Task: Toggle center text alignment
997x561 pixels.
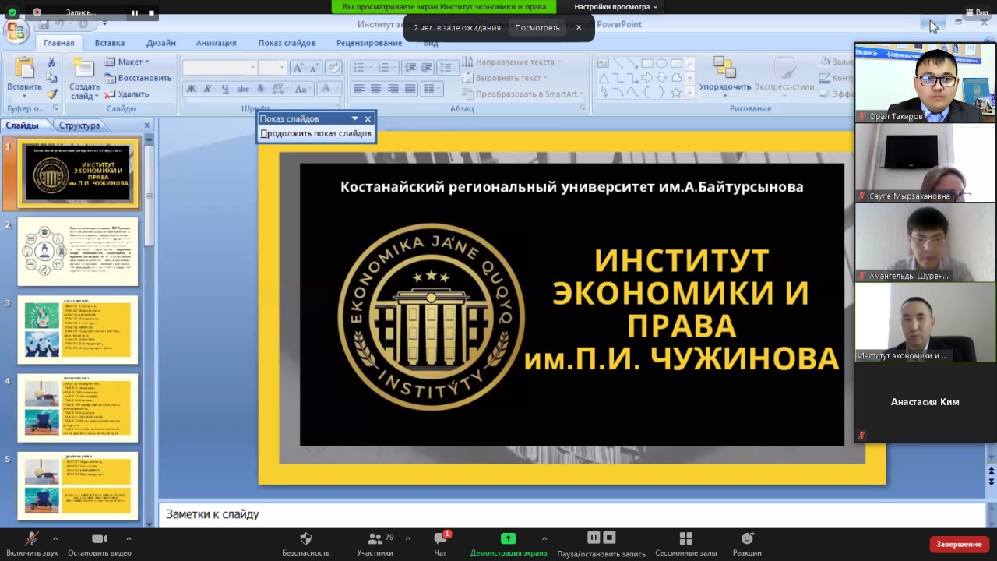Action: pos(375,89)
